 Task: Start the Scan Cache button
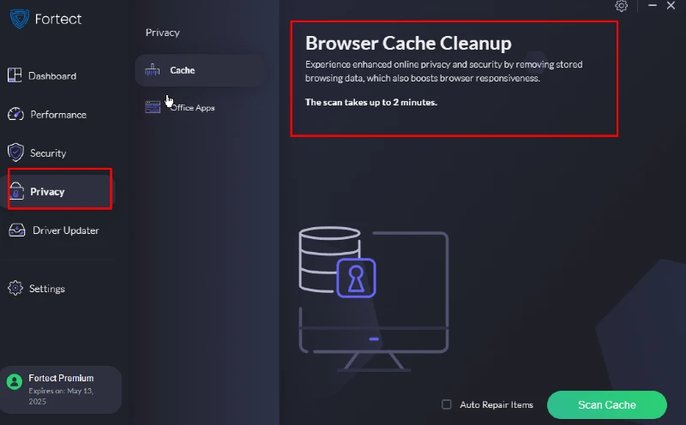[607, 405]
